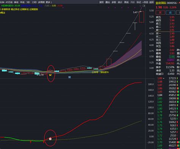Viewport: 180px width, 149px height.
Task: Click the 涨停 limit-up value 2.02
Action: (x=172, y=50)
